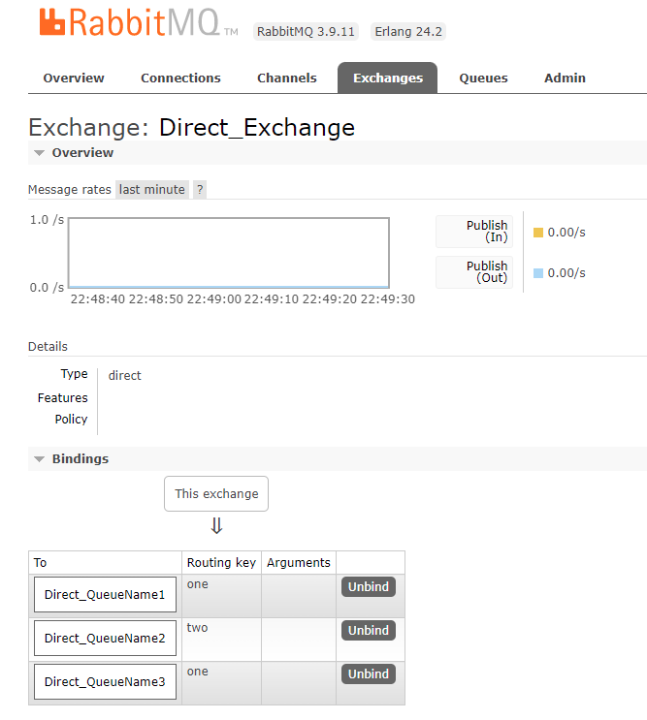Open the Admin tab

coord(565,78)
